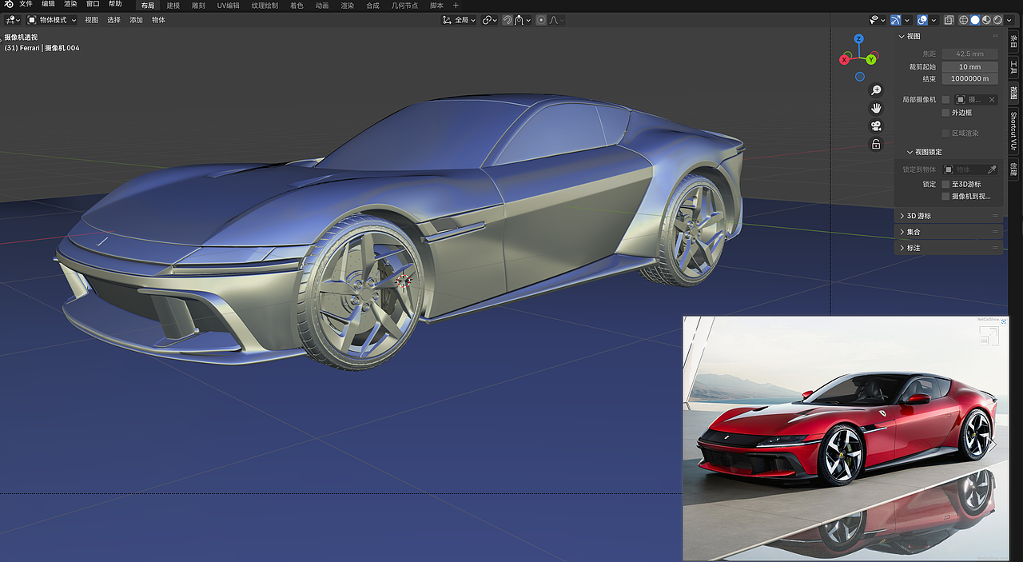Click the camera view icon in the viewport

(876, 126)
